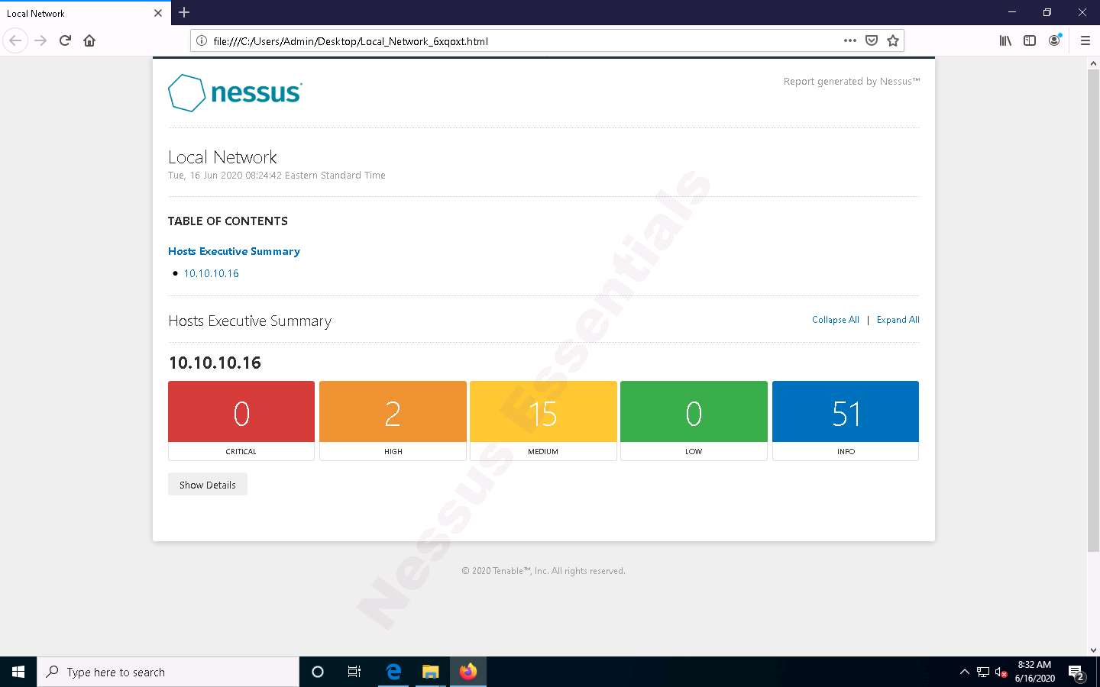Show site information icon in address bar

coord(202,40)
